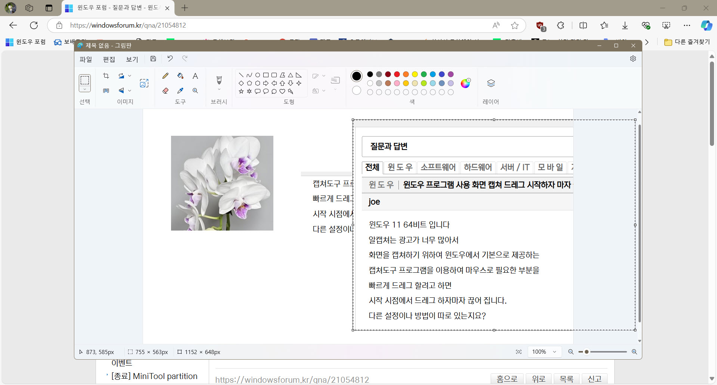Click the zoom out magnifier in status bar
Screen dimensions: 717x385
571,352
